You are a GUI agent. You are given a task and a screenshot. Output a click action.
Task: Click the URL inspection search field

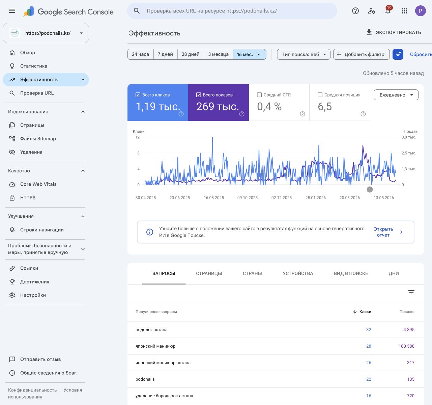tap(232, 11)
